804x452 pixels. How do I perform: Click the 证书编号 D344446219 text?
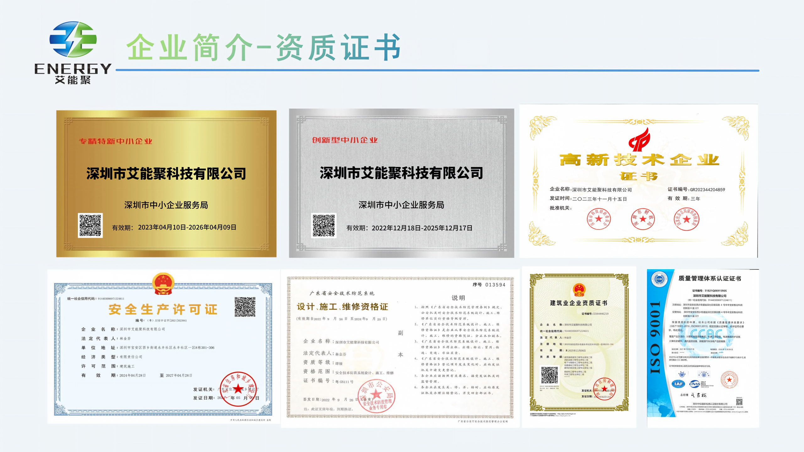pyautogui.click(x=595, y=314)
